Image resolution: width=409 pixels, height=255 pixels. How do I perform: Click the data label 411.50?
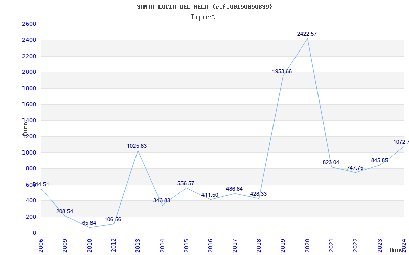pyautogui.click(x=210, y=195)
